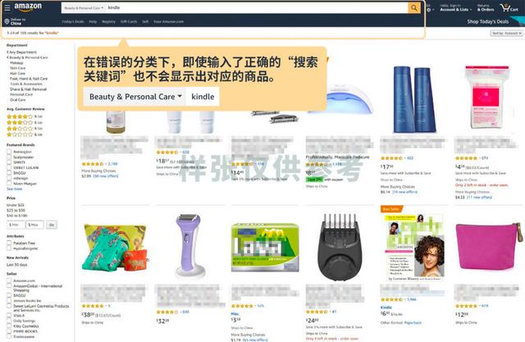
Task: Click the orange search magnifier button
Action: point(414,7)
